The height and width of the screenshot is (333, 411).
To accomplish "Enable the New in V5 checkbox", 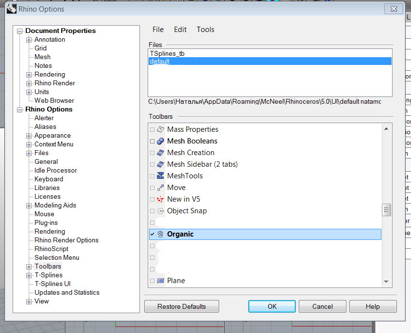I will [152, 200].
